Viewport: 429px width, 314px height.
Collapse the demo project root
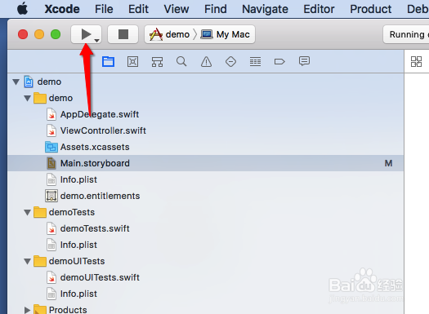click(16, 82)
